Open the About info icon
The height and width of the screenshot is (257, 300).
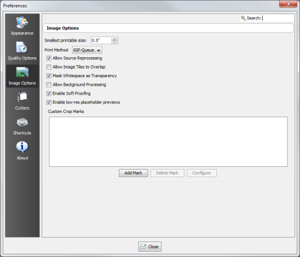coord(22,147)
